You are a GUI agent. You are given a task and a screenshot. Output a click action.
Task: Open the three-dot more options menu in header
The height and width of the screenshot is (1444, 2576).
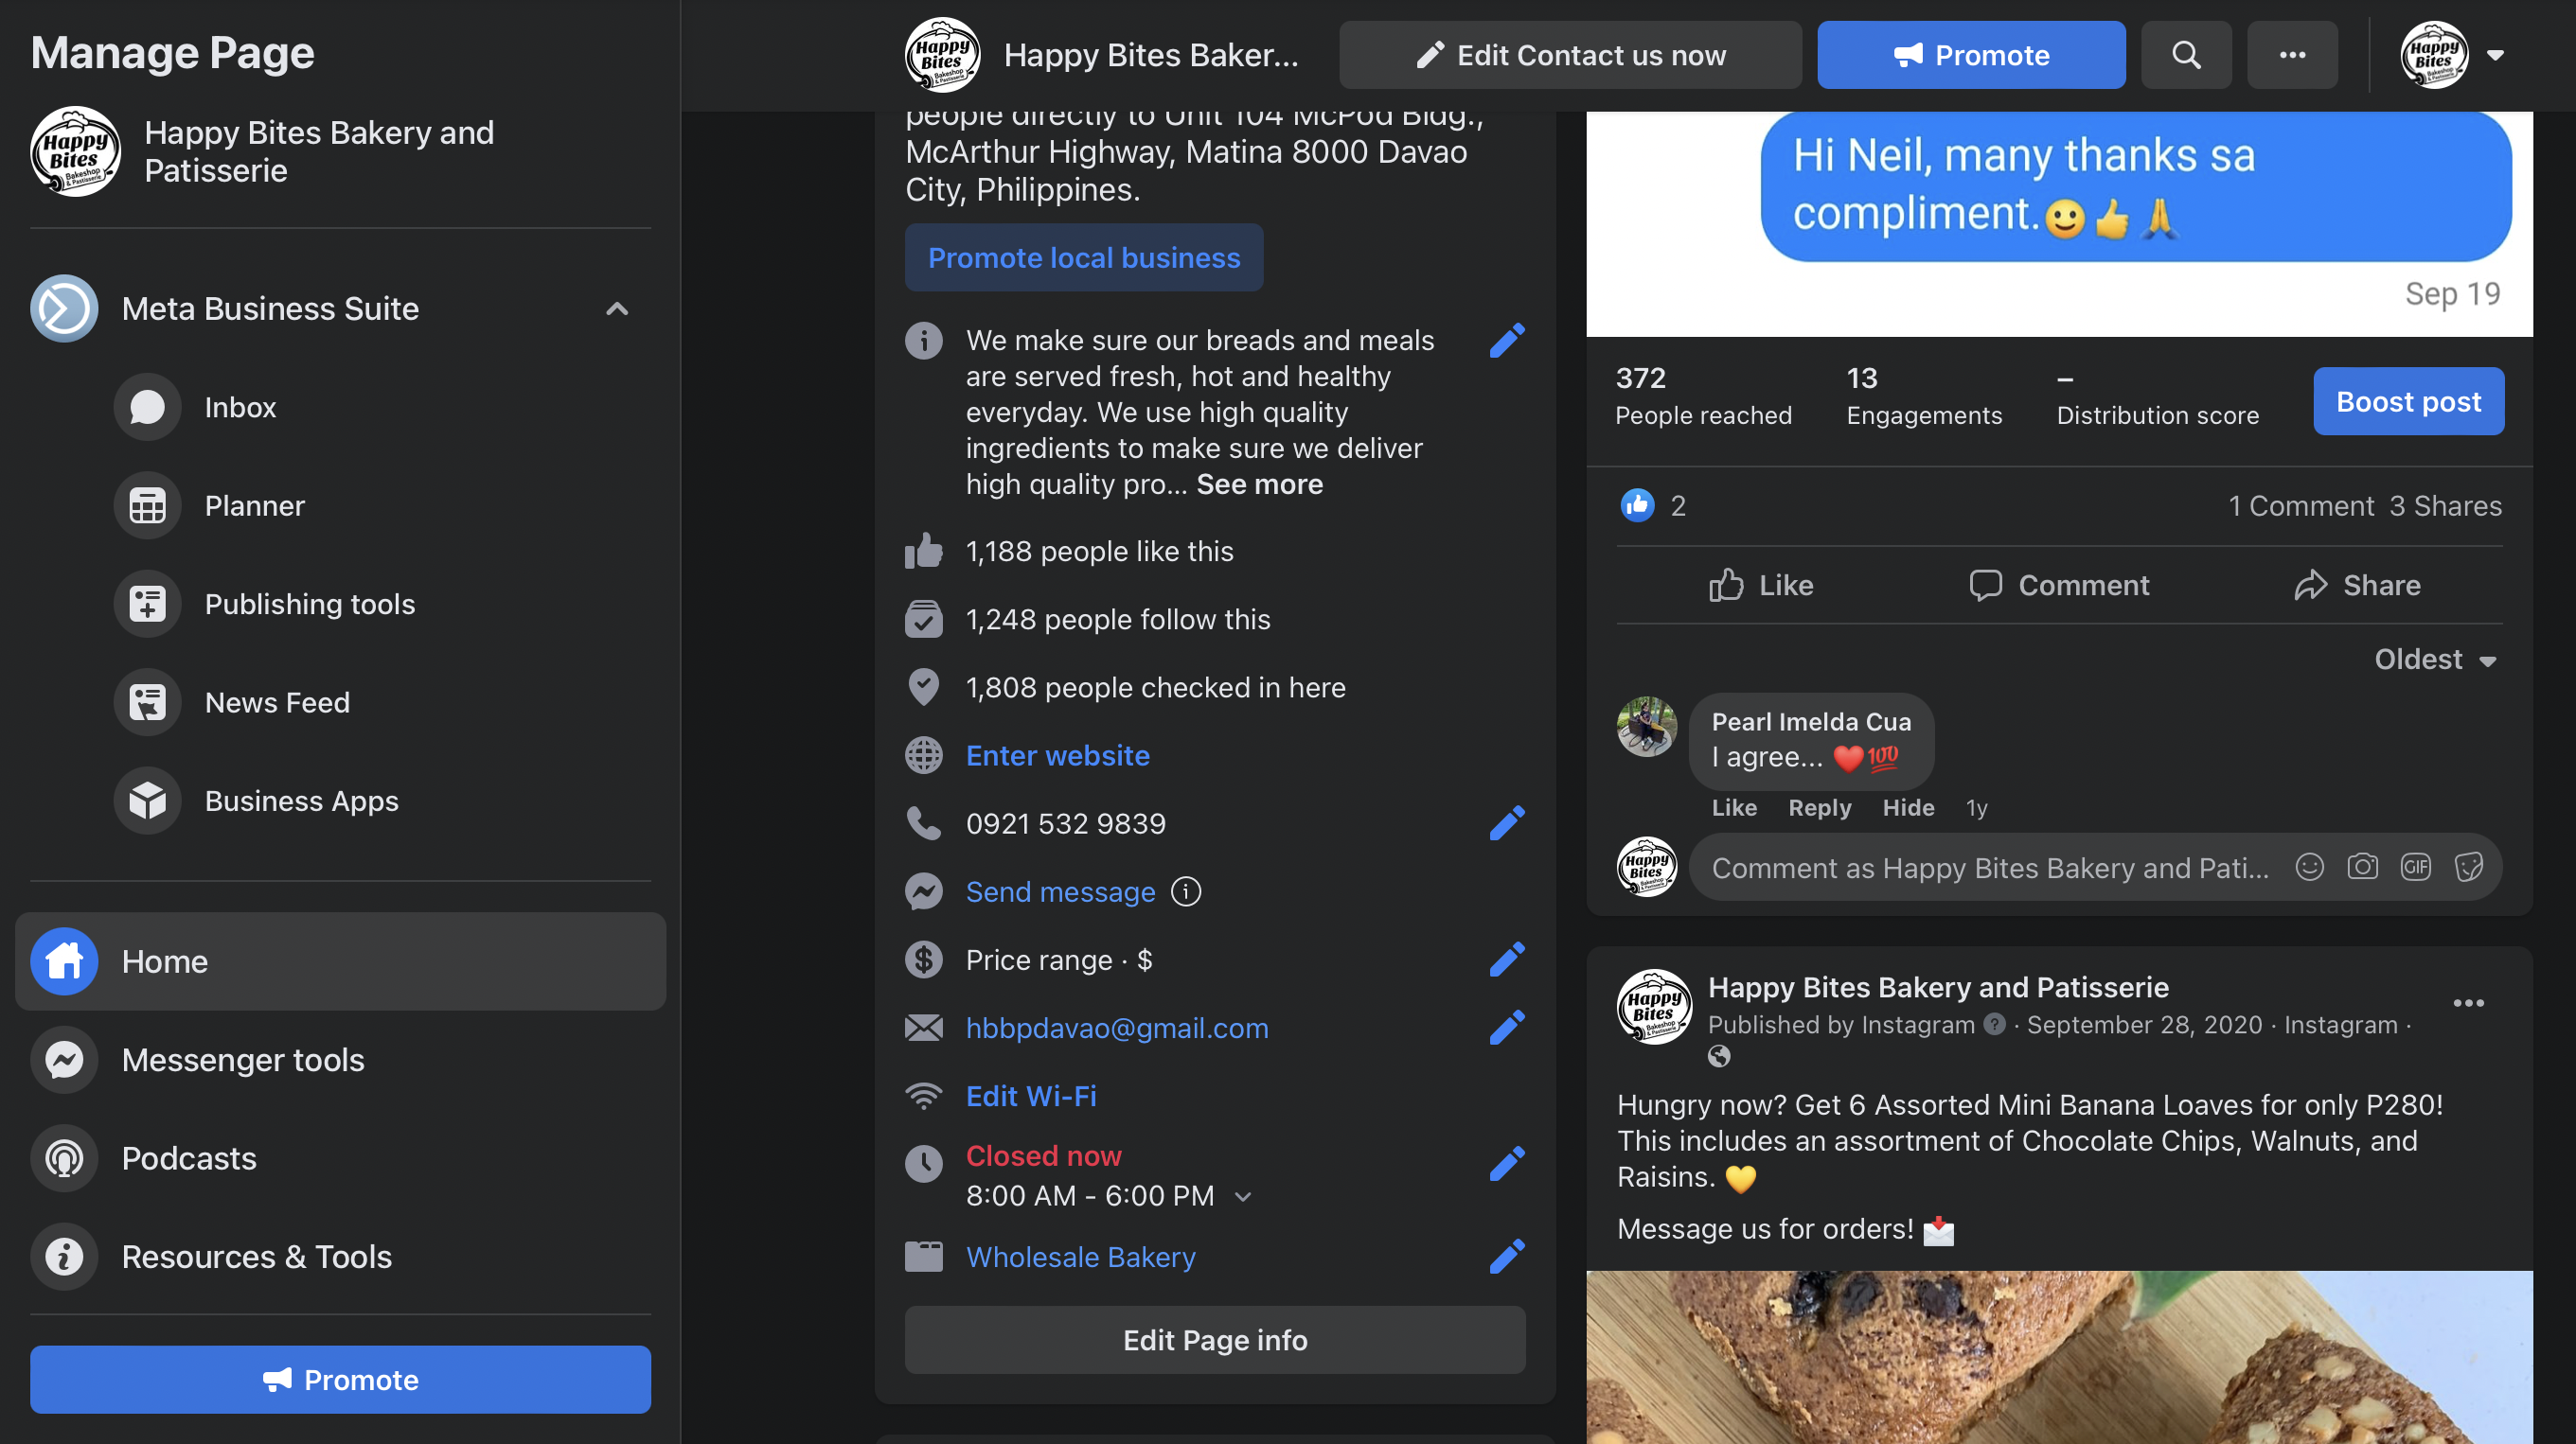(x=2291, y=55)
